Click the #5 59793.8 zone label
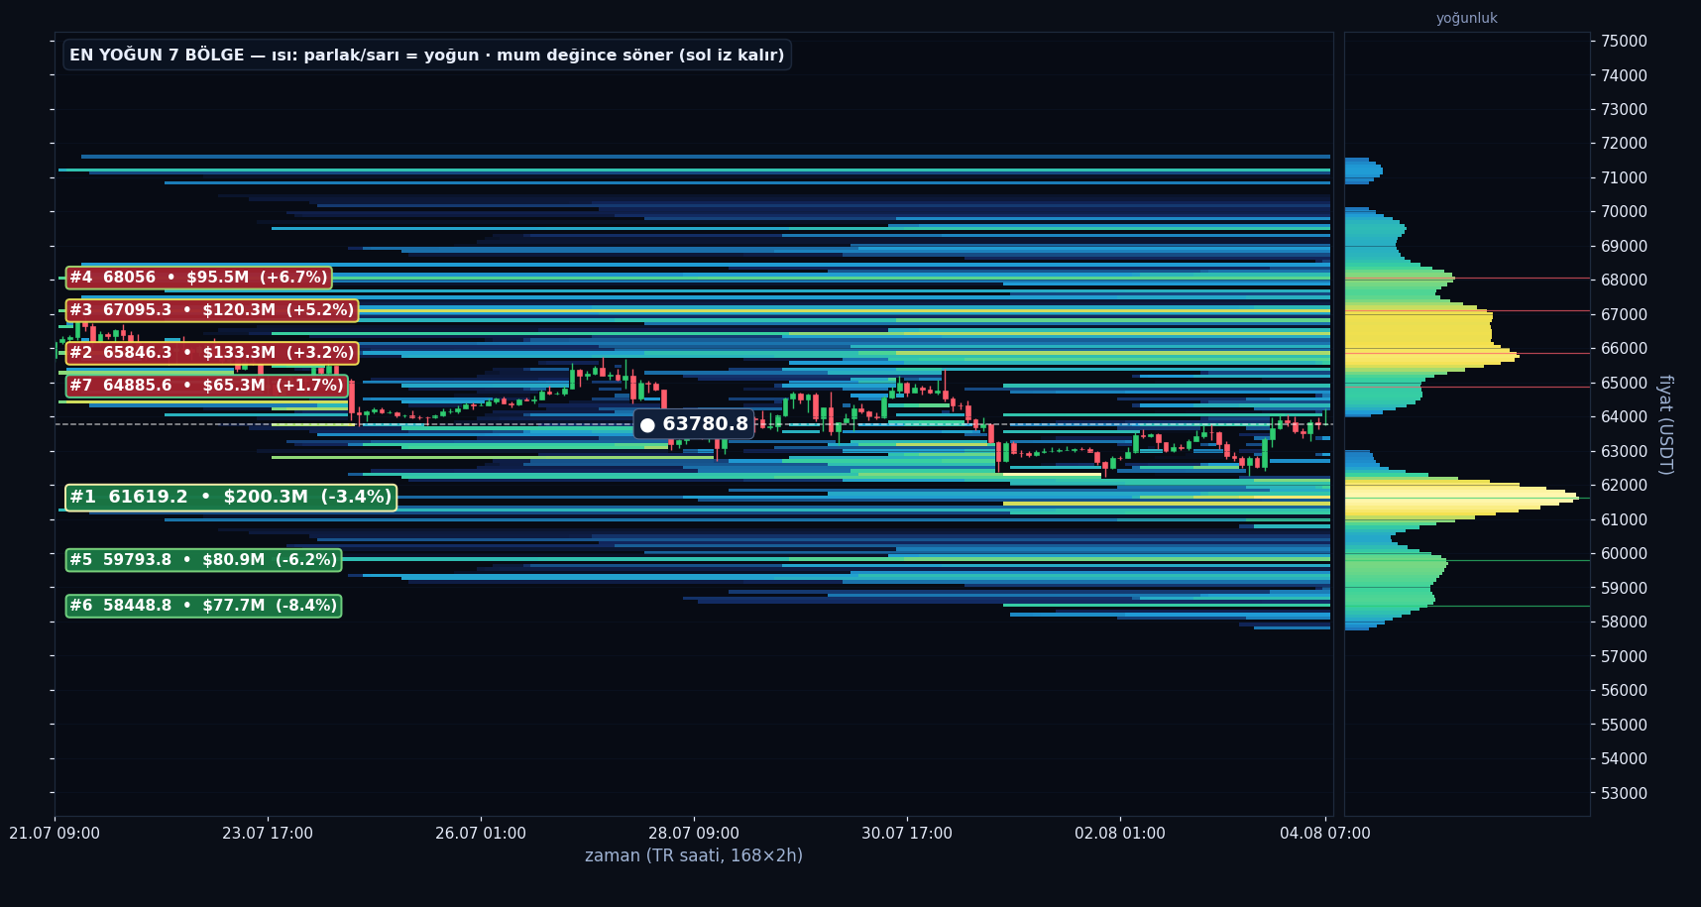 203,560
